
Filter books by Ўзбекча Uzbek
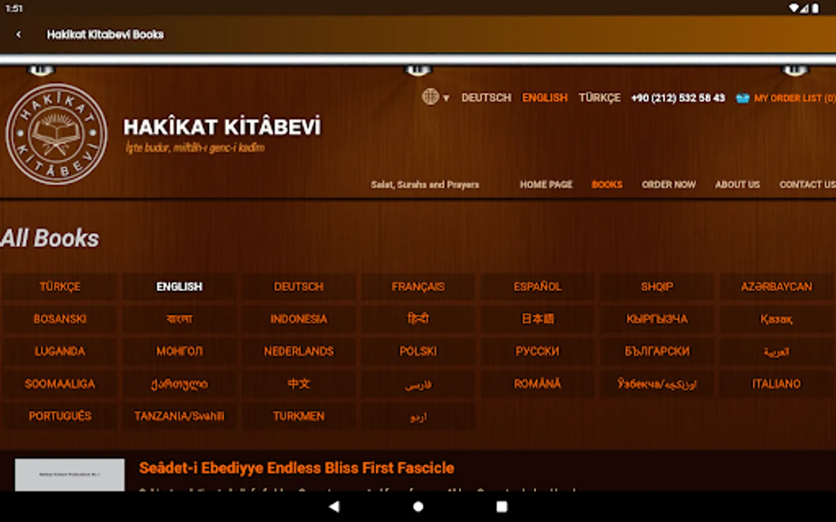657,384
